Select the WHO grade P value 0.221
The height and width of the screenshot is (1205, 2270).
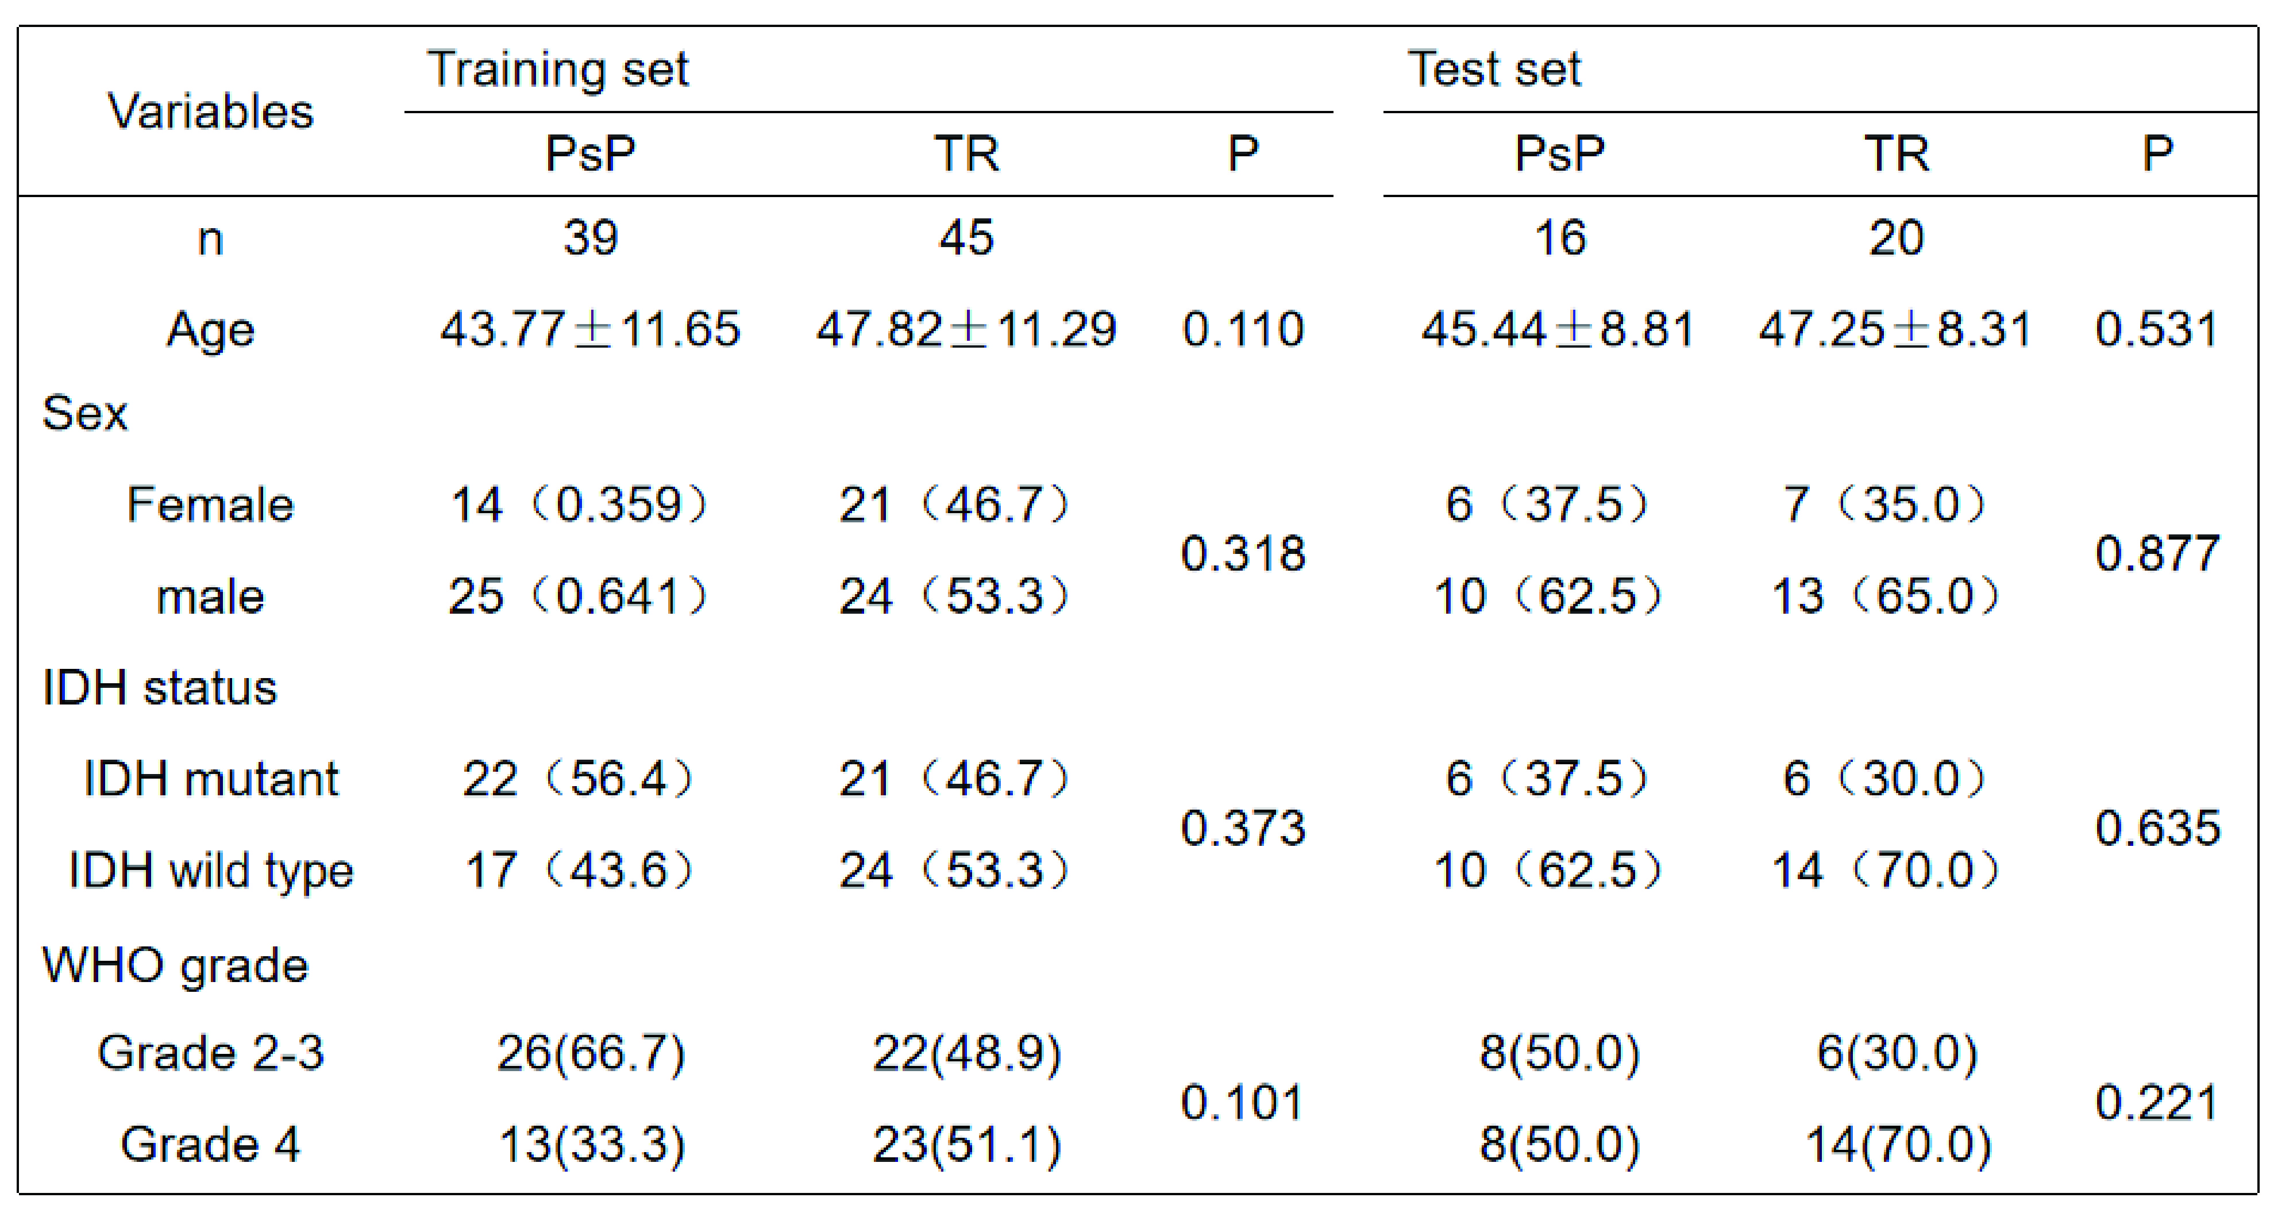(x=2156, y=1102)
